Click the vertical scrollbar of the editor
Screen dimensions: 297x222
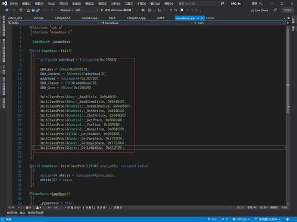point(287,115)
